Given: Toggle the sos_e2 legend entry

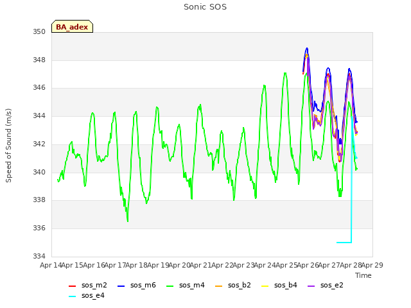Looking at the screenshot, I should click(x=326, y=285).
